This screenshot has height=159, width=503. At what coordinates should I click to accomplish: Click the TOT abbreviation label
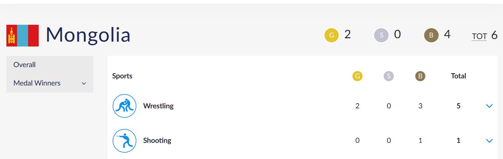[x=479, y=36]
